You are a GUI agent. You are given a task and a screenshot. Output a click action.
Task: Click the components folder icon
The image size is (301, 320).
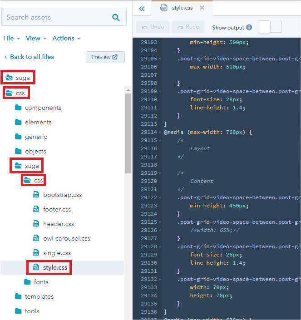18,108
